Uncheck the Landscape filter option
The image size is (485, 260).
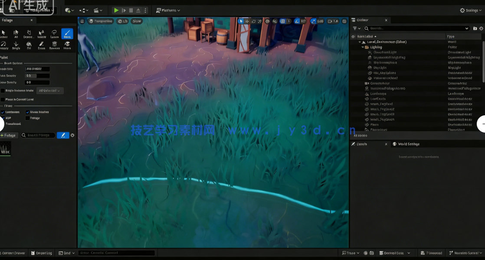point(3,112)
